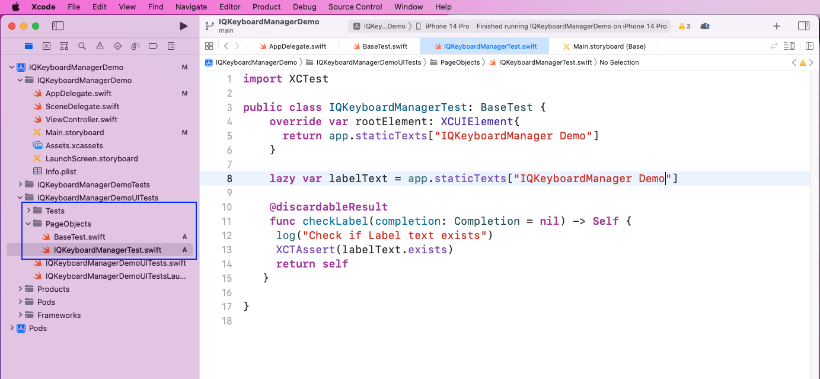Click the editor review swap arrows icon
This screenshot has height=379, width=820.
tap(773, 46)
